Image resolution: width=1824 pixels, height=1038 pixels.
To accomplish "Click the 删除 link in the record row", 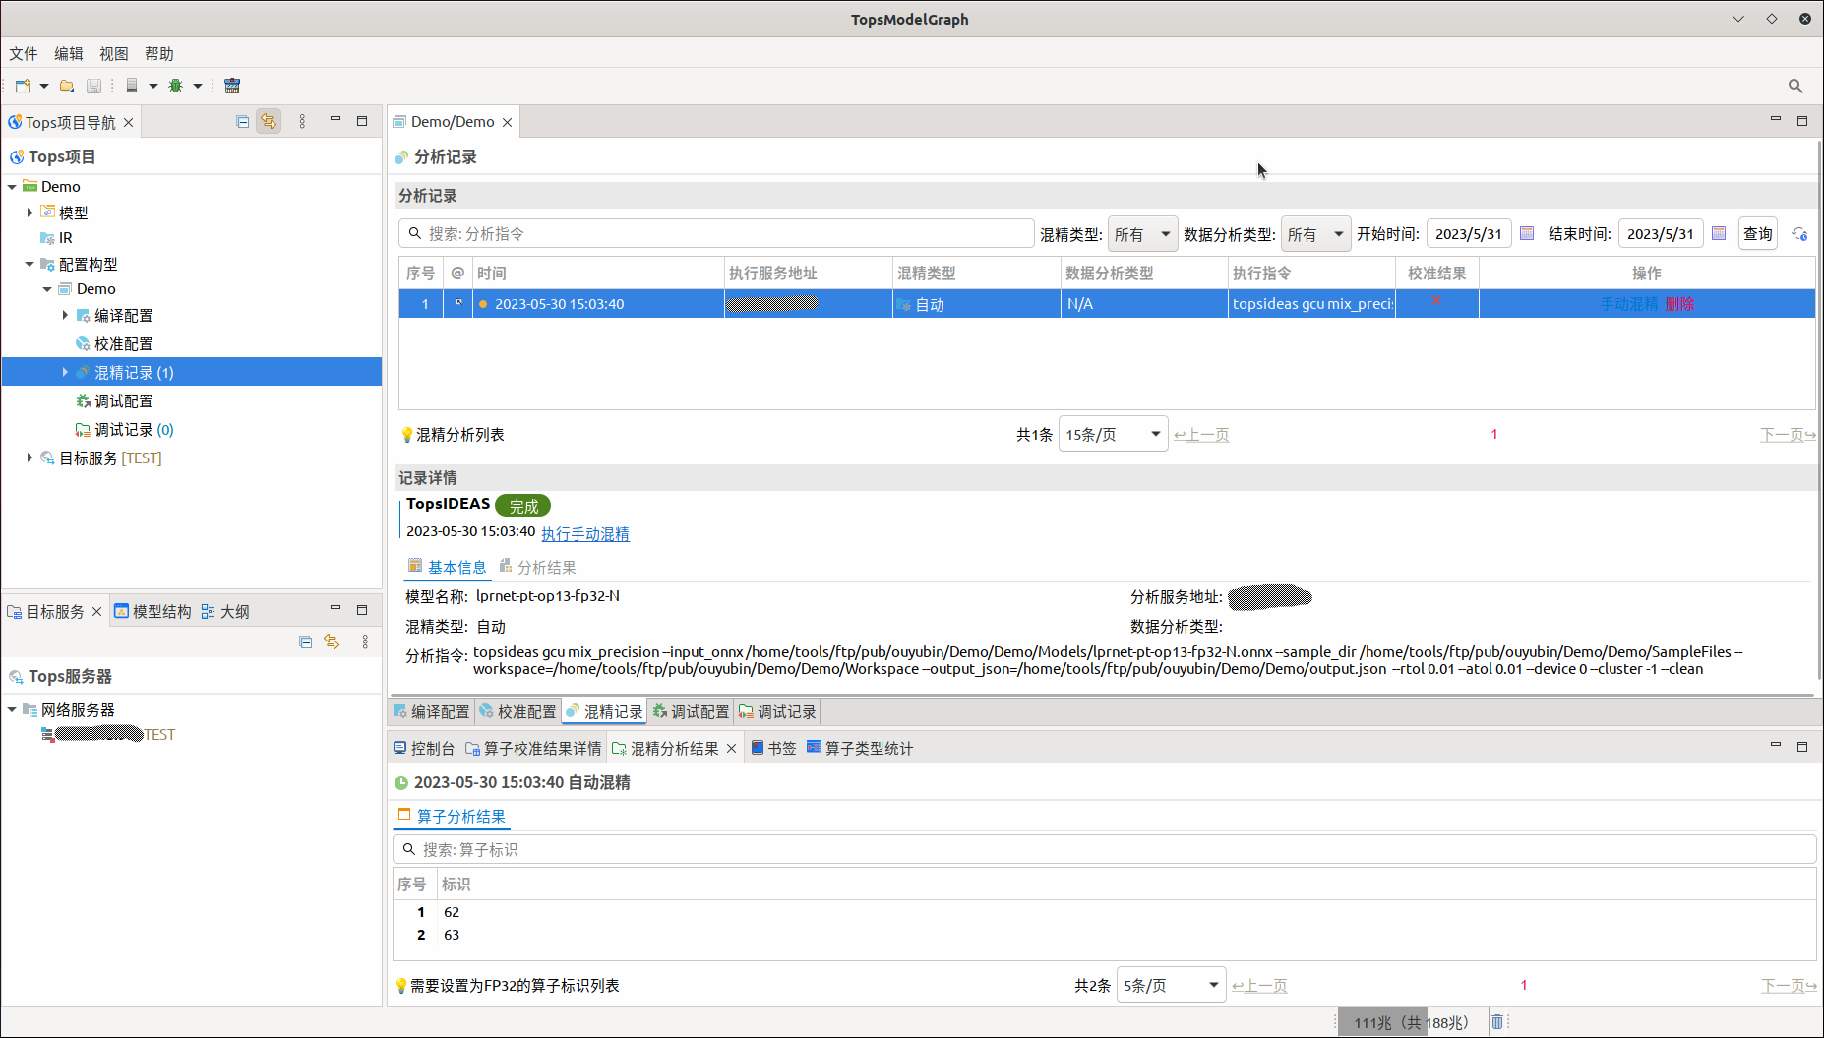I will (x=1679, y=303).
